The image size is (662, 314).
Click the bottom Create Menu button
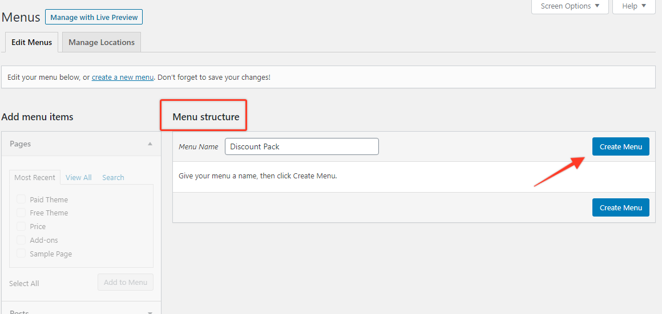click(621, 207)
